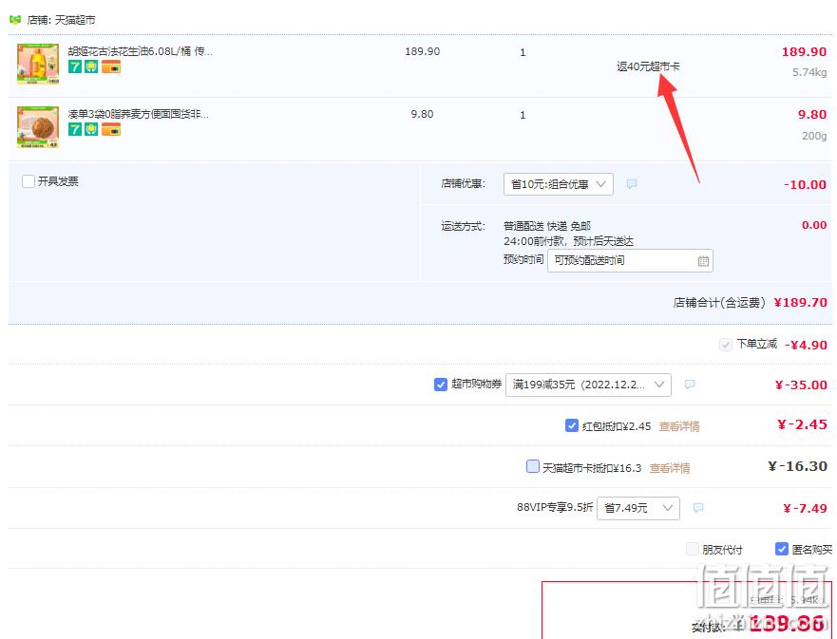Screen dimensions: 837x639
Task: Open the buckwheat noodle product thumbnail
Action: point(38,127)
